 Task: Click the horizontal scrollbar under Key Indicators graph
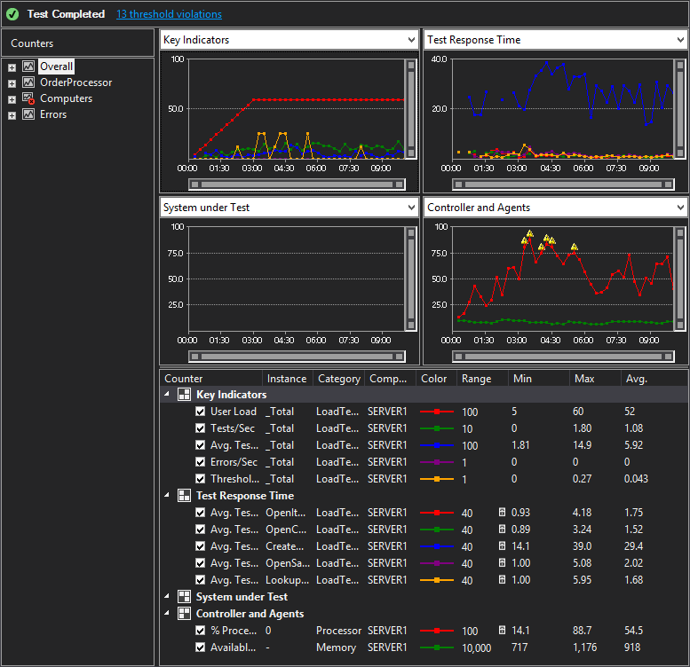pos(297,184)
